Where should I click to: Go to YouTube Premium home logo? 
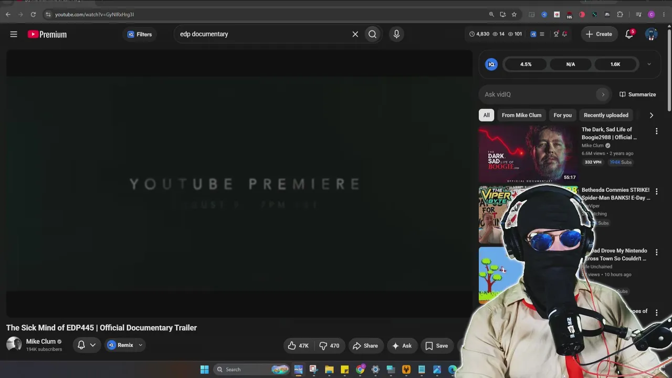click(x=47, y=34)
